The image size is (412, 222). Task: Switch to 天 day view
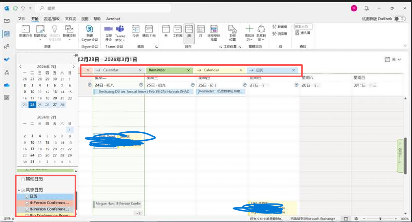click(166, 31)
